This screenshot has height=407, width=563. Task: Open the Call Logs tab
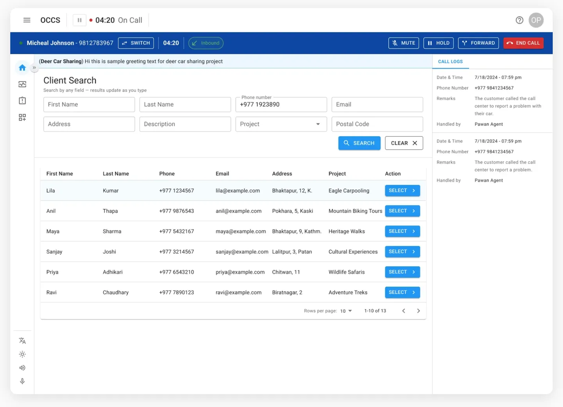(450, 62)
